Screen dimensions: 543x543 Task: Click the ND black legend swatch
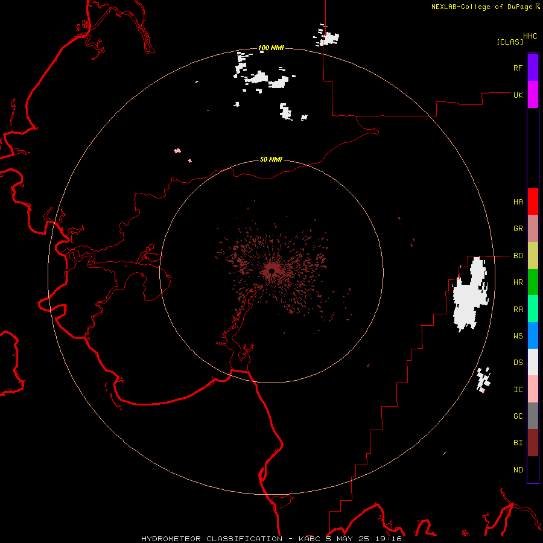click(533, 469)
